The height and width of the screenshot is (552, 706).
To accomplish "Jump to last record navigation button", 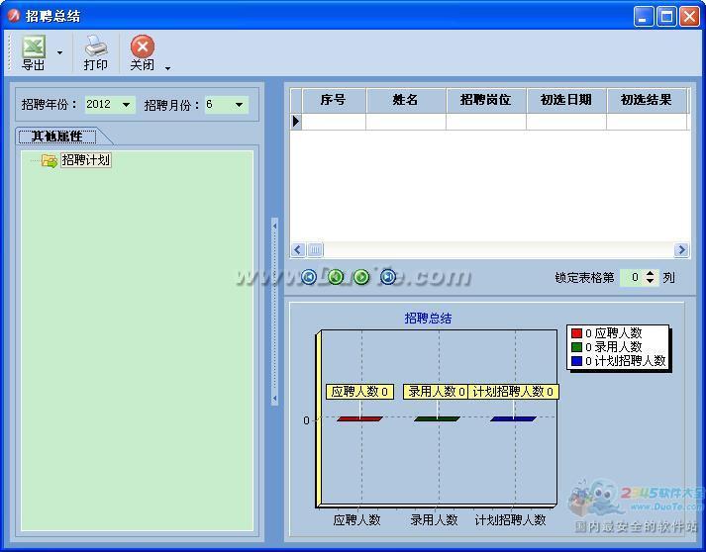I will point(388,277).
